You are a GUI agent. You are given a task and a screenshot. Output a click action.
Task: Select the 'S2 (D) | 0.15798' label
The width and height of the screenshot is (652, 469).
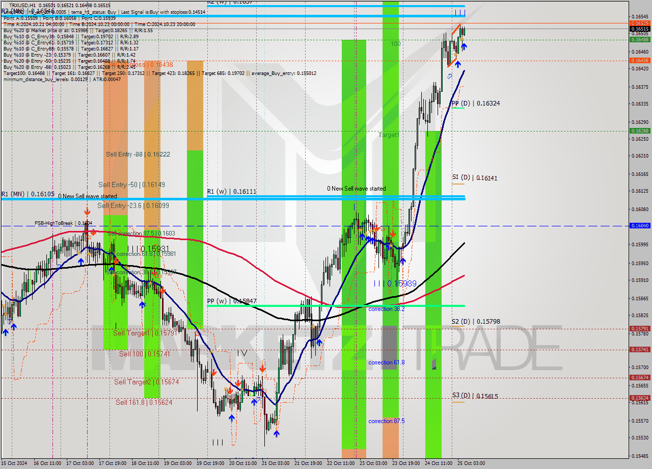point(476,322)
